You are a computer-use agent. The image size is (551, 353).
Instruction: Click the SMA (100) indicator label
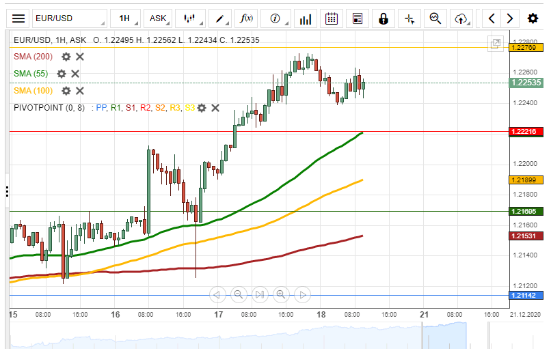pos(33,91)
